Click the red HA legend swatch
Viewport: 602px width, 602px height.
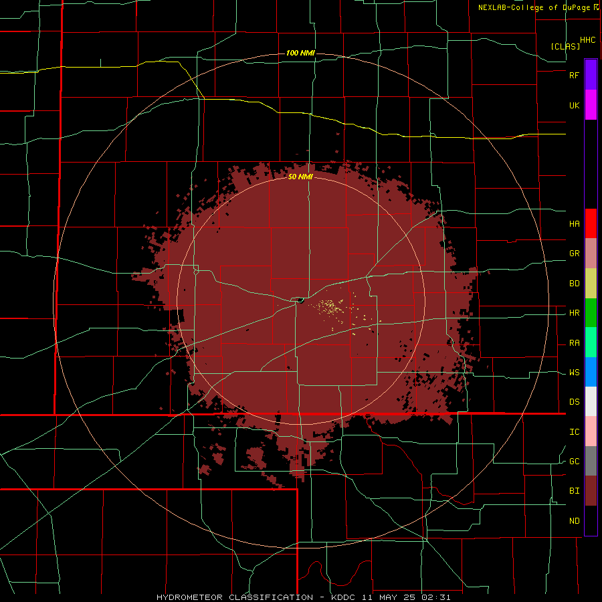[x=591, y=223]
